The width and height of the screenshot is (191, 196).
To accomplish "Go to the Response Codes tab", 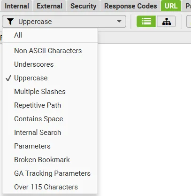I will (130, 6).
